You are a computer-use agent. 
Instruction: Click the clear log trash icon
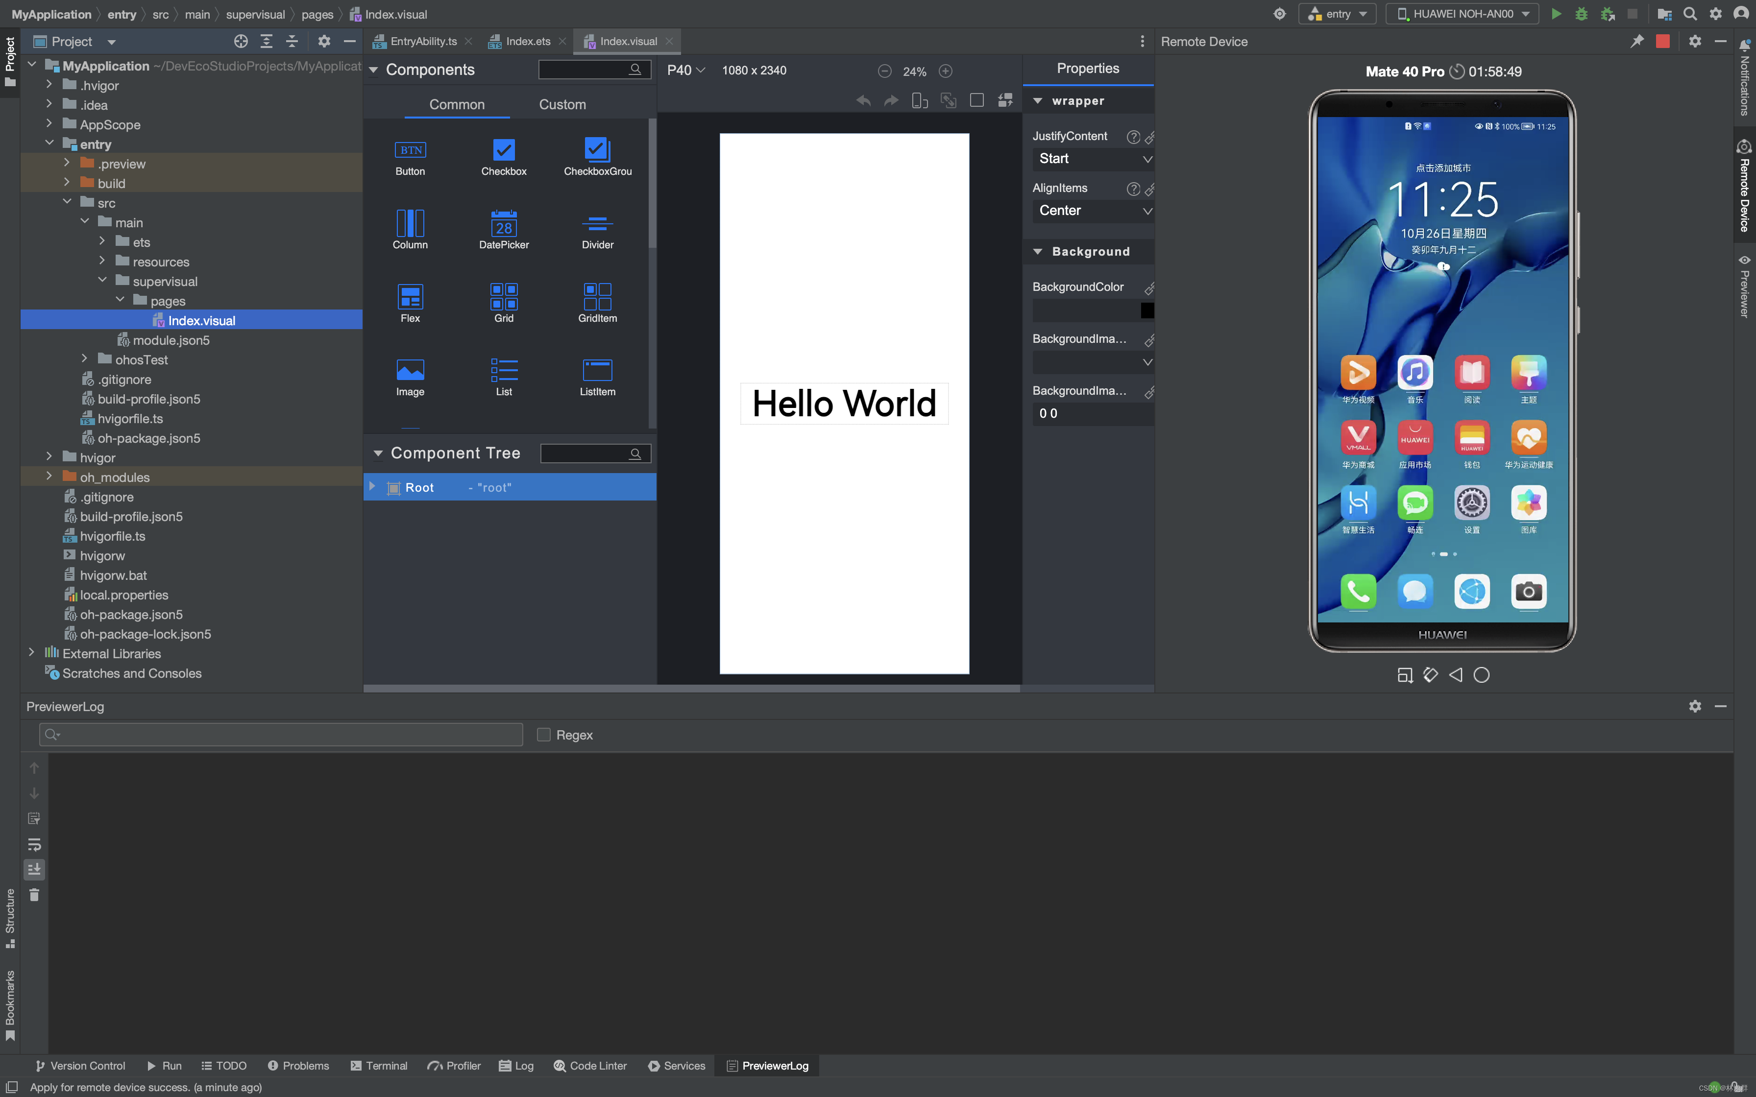tap(34, 895)
